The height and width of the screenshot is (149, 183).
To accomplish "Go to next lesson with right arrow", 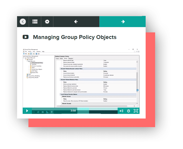I will [x=123, y=22].
